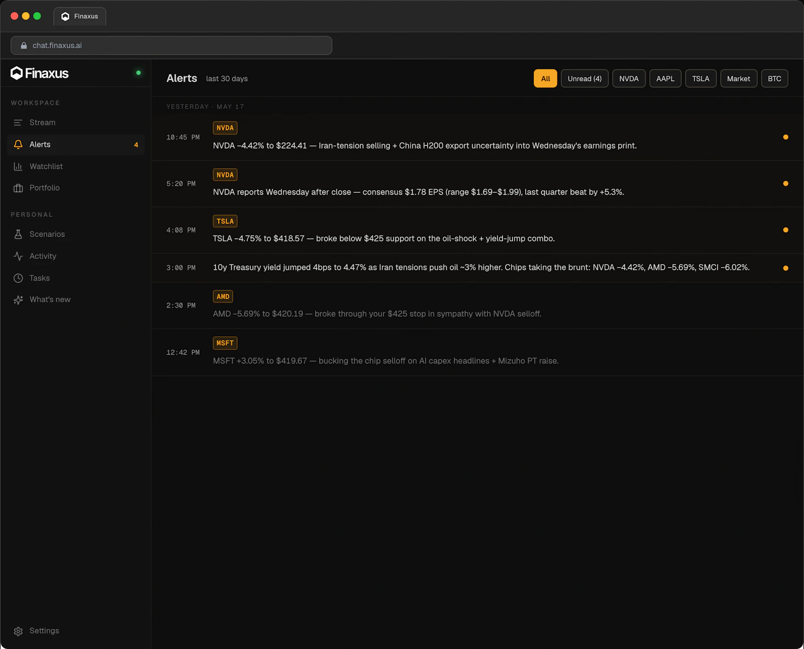Click TSLA tag on 4:08 PM alert
This screenshot has height=649, width=804.
225,221
